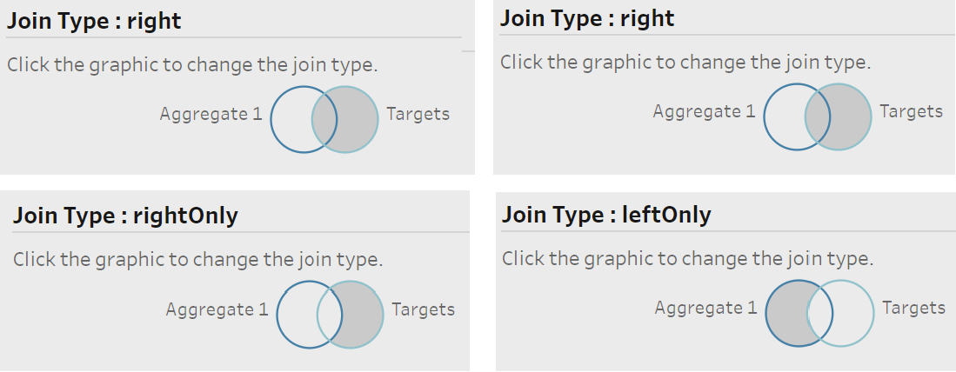Click the Aggregate 1 circle in the upper-right right-join diagram
Viewport: 956px width, 372px height.
(x=784, y=116)
